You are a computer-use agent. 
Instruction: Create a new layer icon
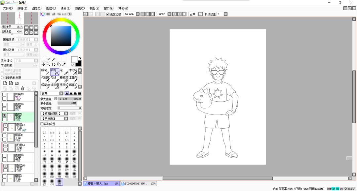(x=5, y=83)
